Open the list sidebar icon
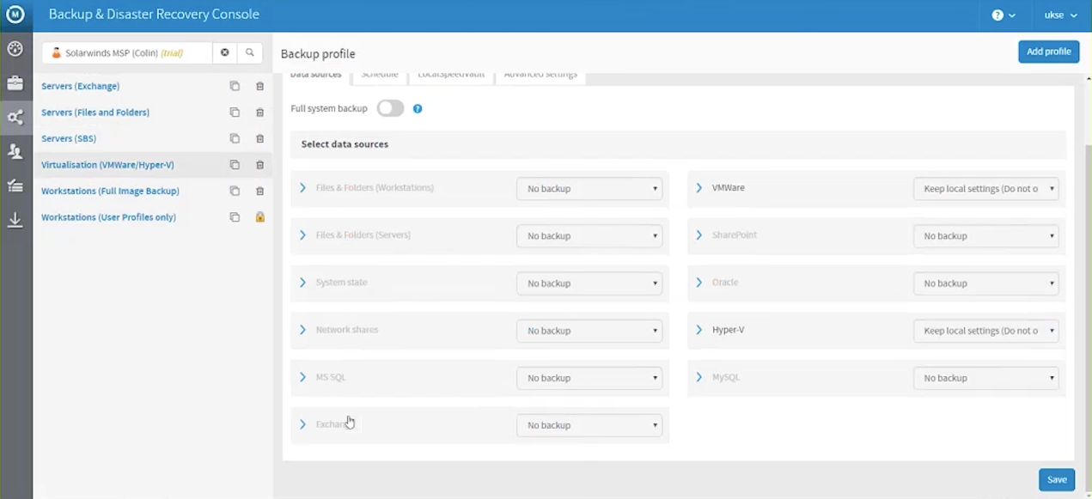 tap(15, 186)
